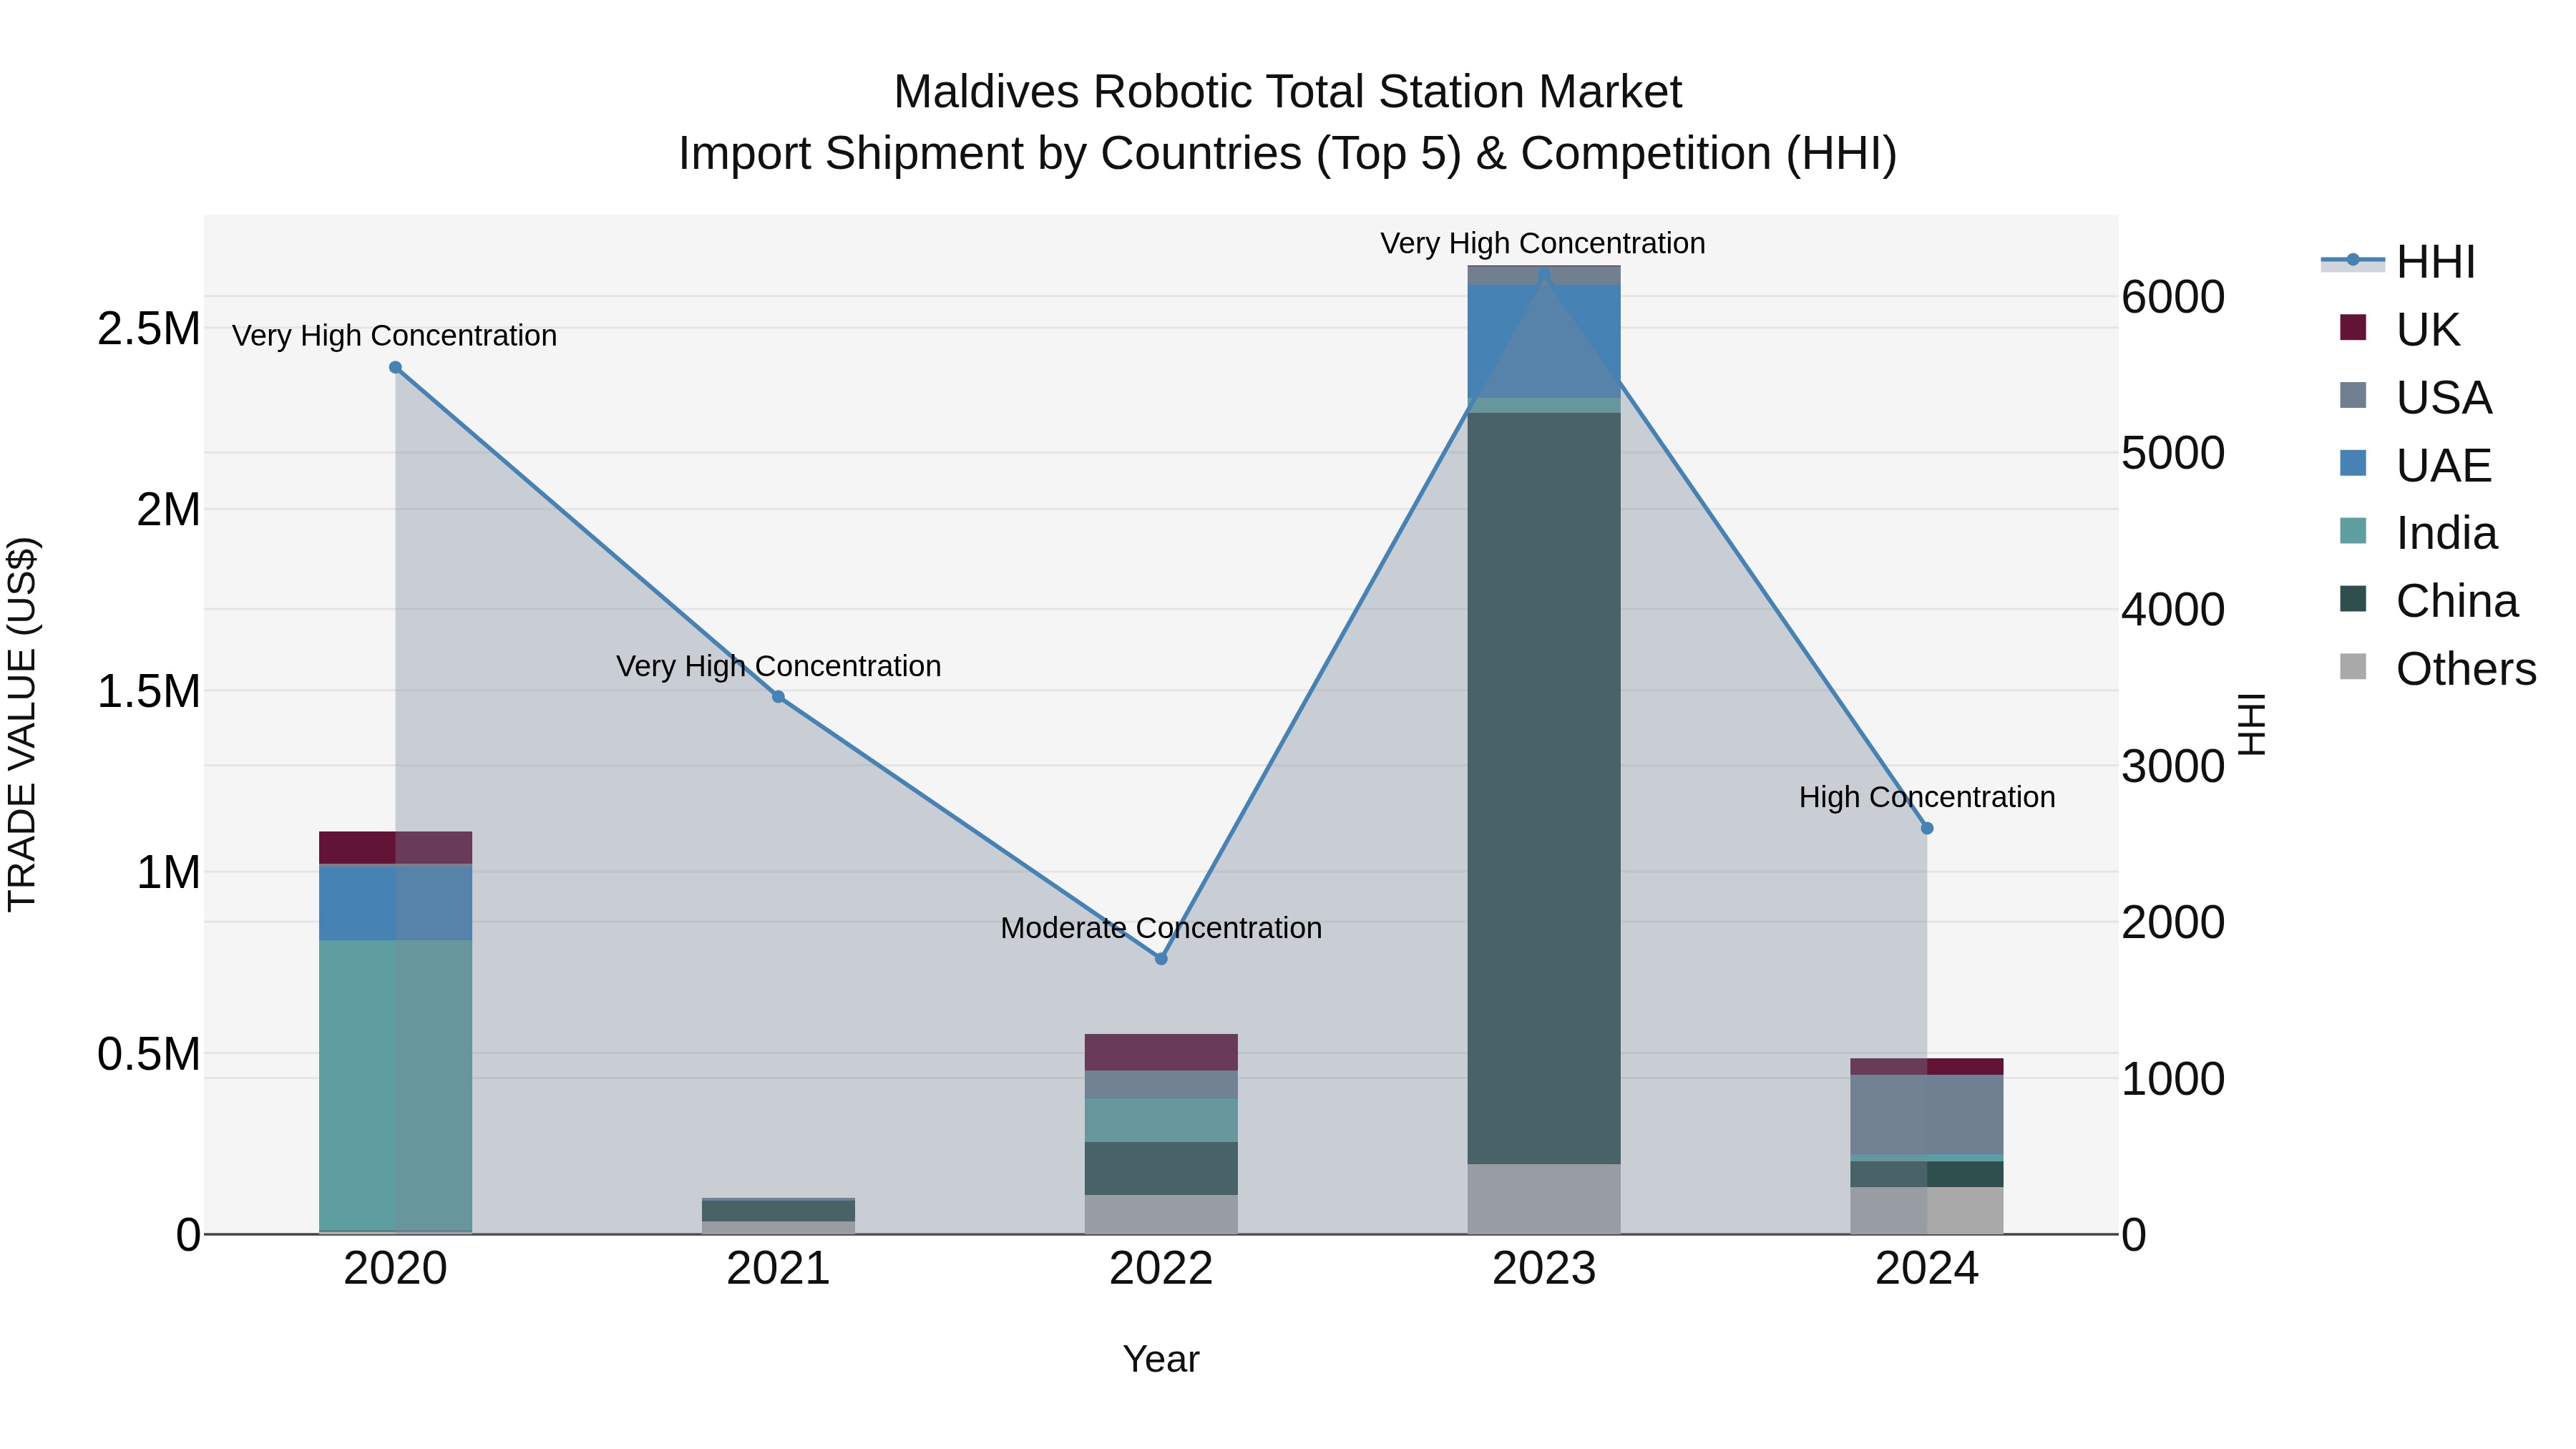
Task: Click the UK maroon legend swatch
Action: [x=2353, y=327]
